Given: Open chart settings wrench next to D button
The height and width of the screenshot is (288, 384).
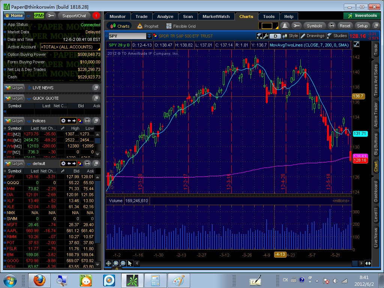Looking at the screenshot, I should click(265, 36).
